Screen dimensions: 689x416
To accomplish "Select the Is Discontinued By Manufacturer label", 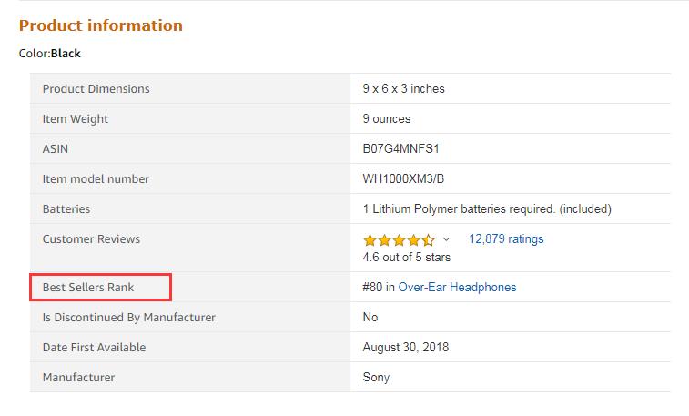I will click(x=129, y=317).
